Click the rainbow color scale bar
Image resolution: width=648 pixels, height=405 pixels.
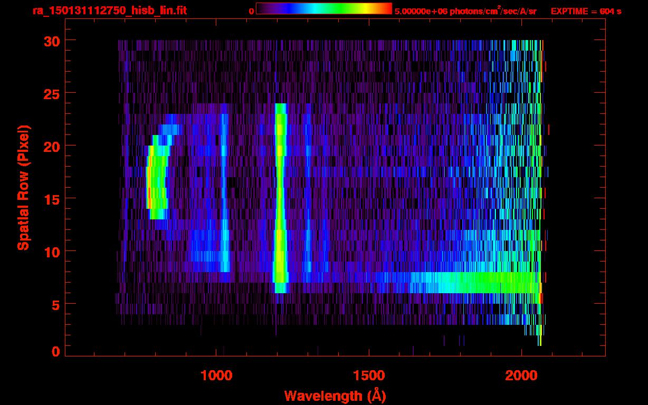point(323,8)
